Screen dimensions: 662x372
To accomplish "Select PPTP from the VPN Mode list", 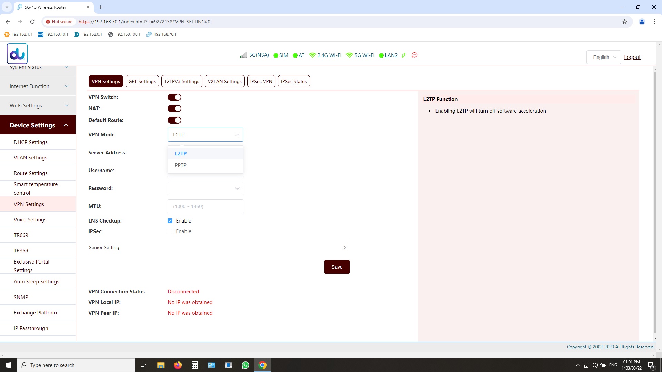I will pos(181,165).
